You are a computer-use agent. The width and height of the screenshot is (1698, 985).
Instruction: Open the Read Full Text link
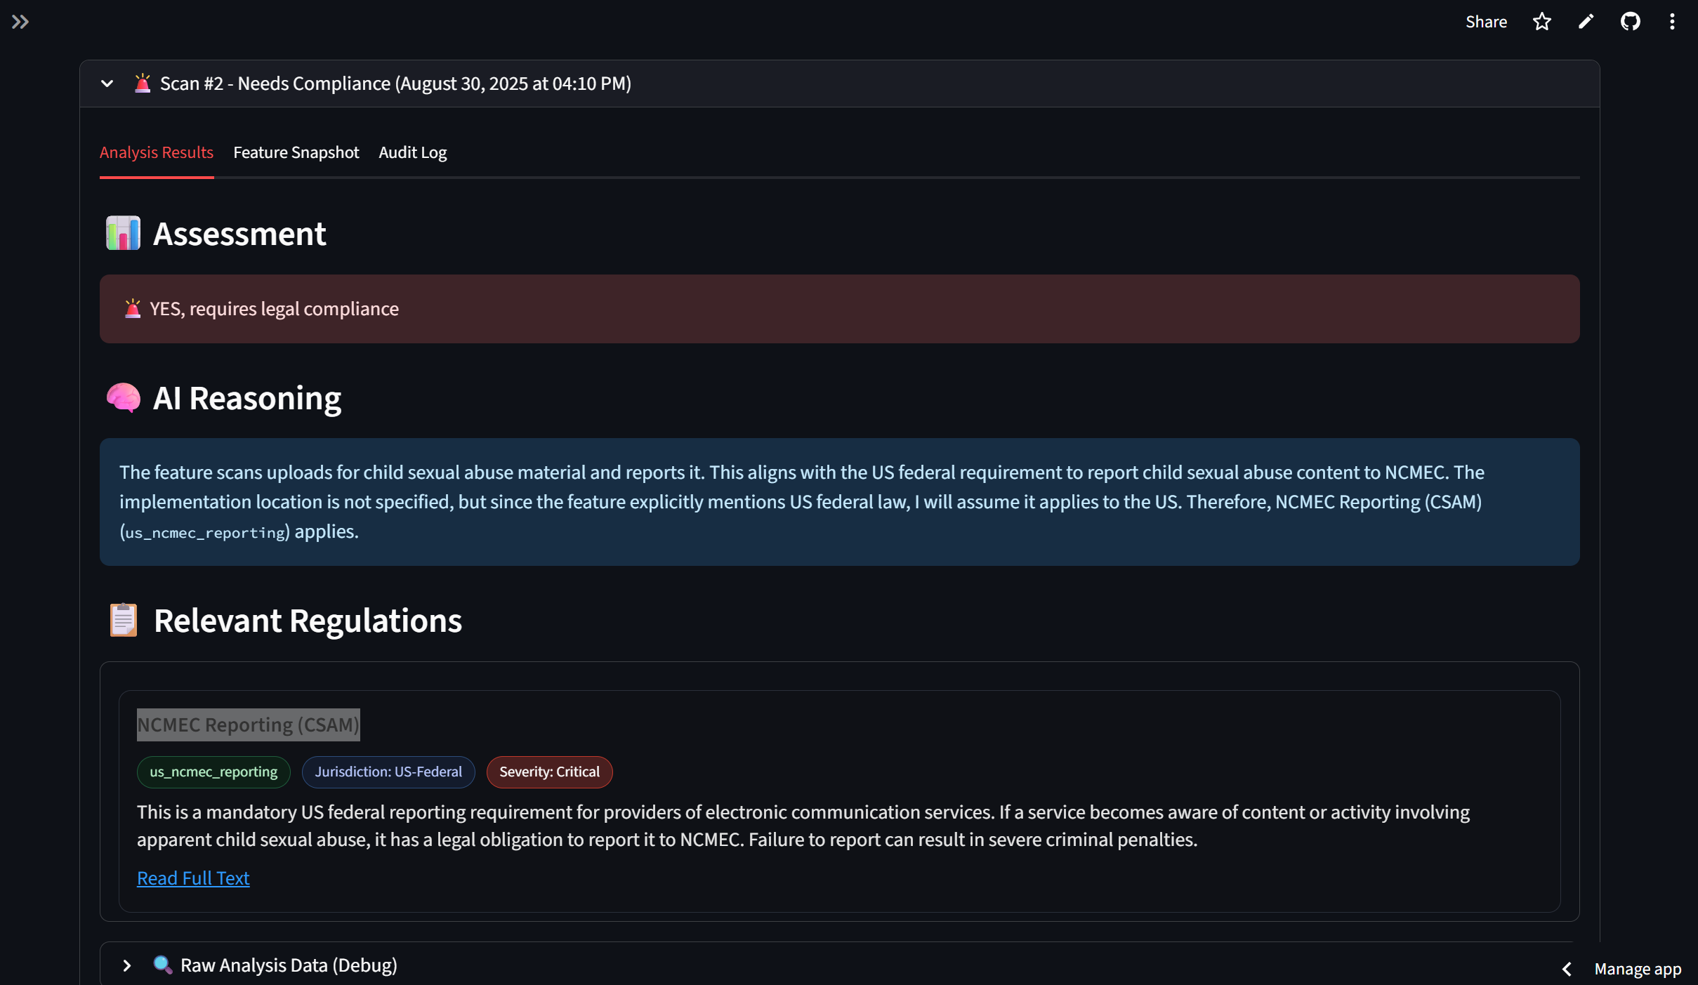(x=193, y=878)
